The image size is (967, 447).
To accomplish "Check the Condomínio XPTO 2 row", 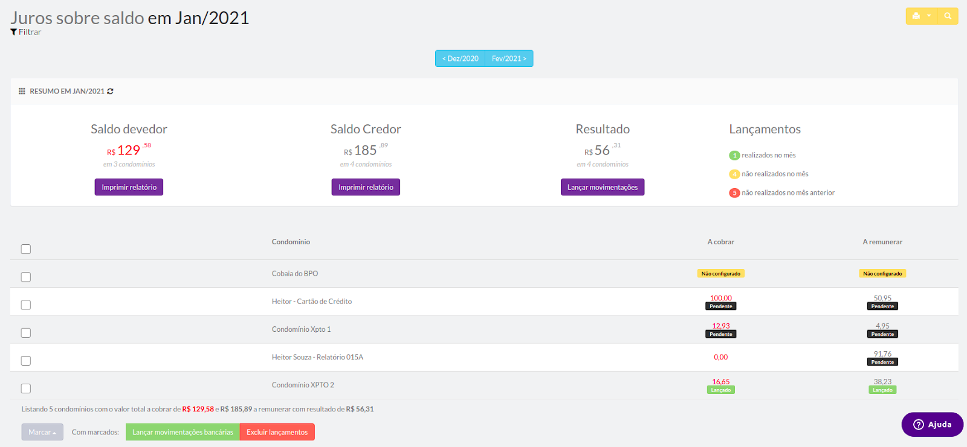I will [26, 388].
